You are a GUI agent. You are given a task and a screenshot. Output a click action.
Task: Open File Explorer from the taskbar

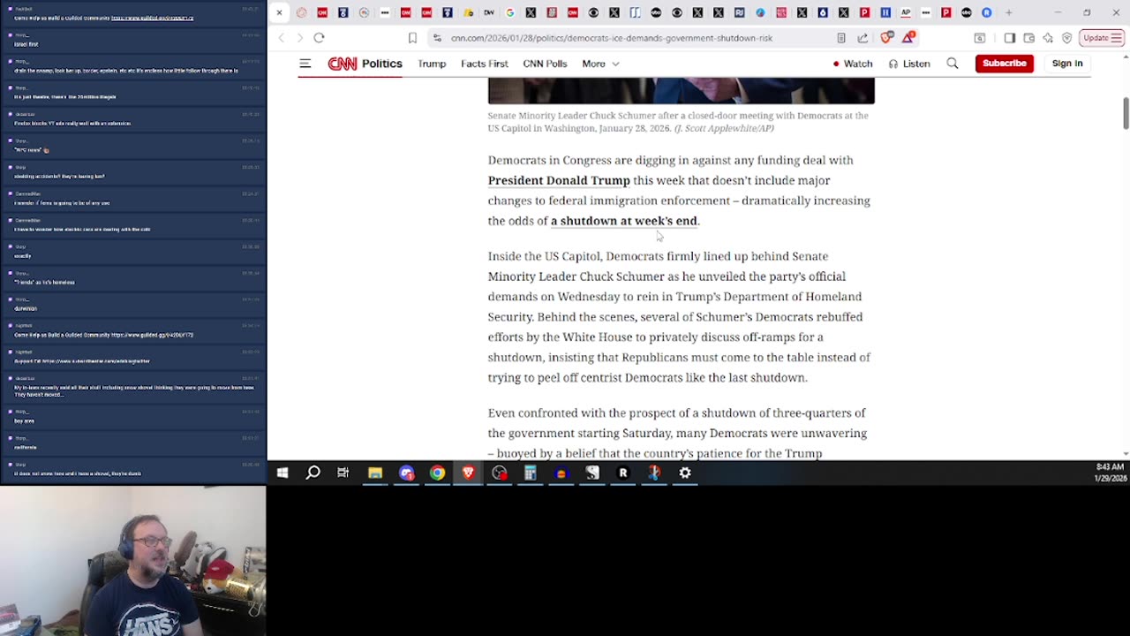coord(375,473)
